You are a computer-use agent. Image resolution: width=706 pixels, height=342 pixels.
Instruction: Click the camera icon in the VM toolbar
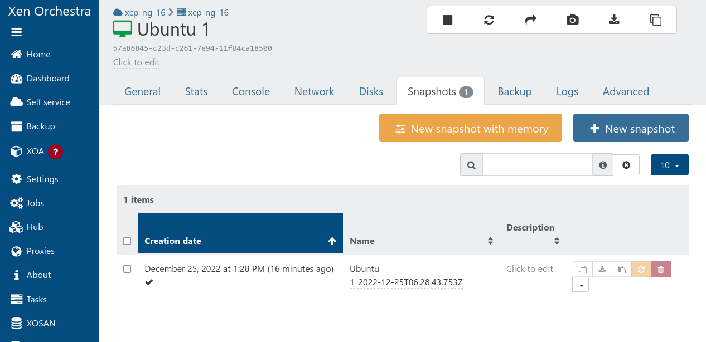(x=572, y=20)
